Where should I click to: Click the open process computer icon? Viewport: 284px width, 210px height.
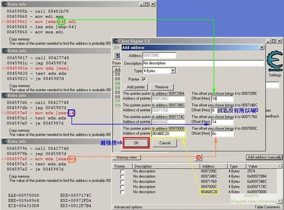click(x=117, y=55)
